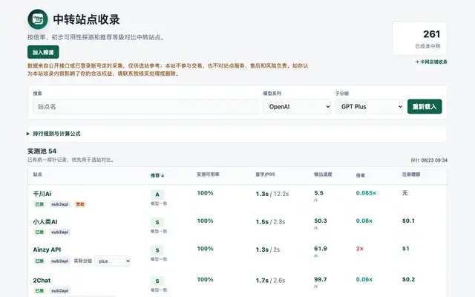Click the 99.7 output speed value
475x297 pixels.
coord(321,279)
